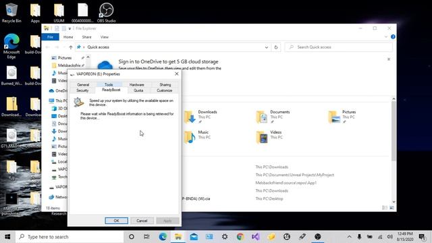Viewport: 432px width, 243px height.
Task: Open the volume control in system tray
Action: [389, 237]
